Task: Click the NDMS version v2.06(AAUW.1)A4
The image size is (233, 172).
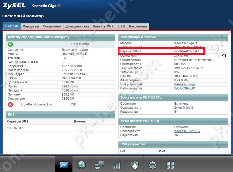Action: [x=187, y=51]
